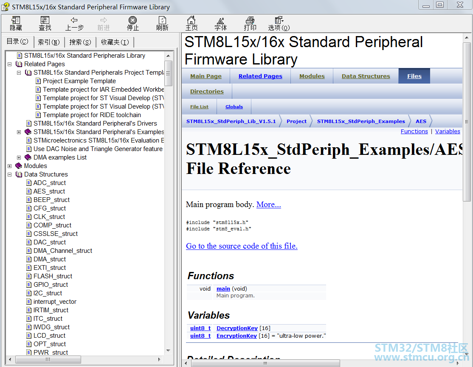
Task: Click the More... description link
Action: (x=268, y=205)
